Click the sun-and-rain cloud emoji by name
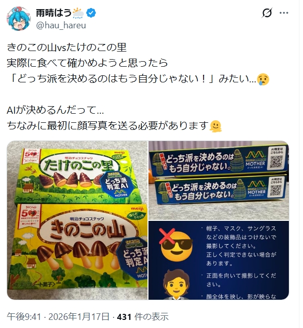Image resolution: width=303 pixels, height=328 pixels. coord(79,13)
